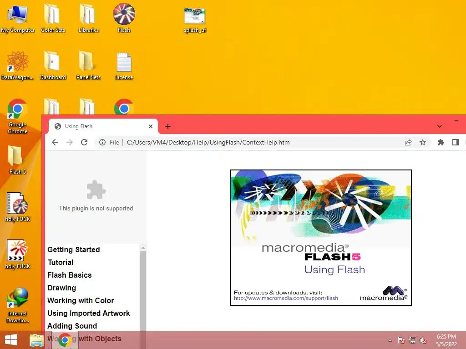This screenshot has height=349, width=466.
Task: Click Chrome in the taskbar
Action: (x=65, y=340)
